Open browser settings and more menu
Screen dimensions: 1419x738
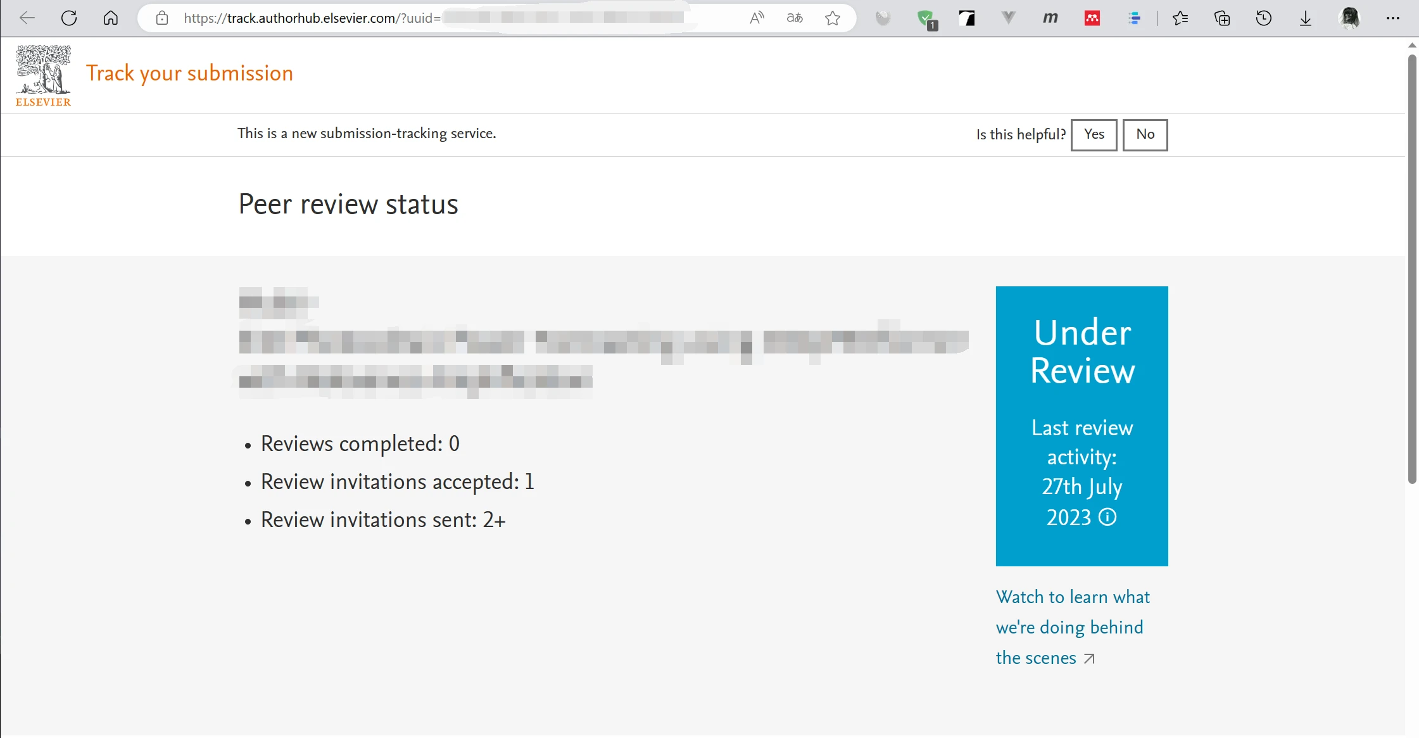1393,18
